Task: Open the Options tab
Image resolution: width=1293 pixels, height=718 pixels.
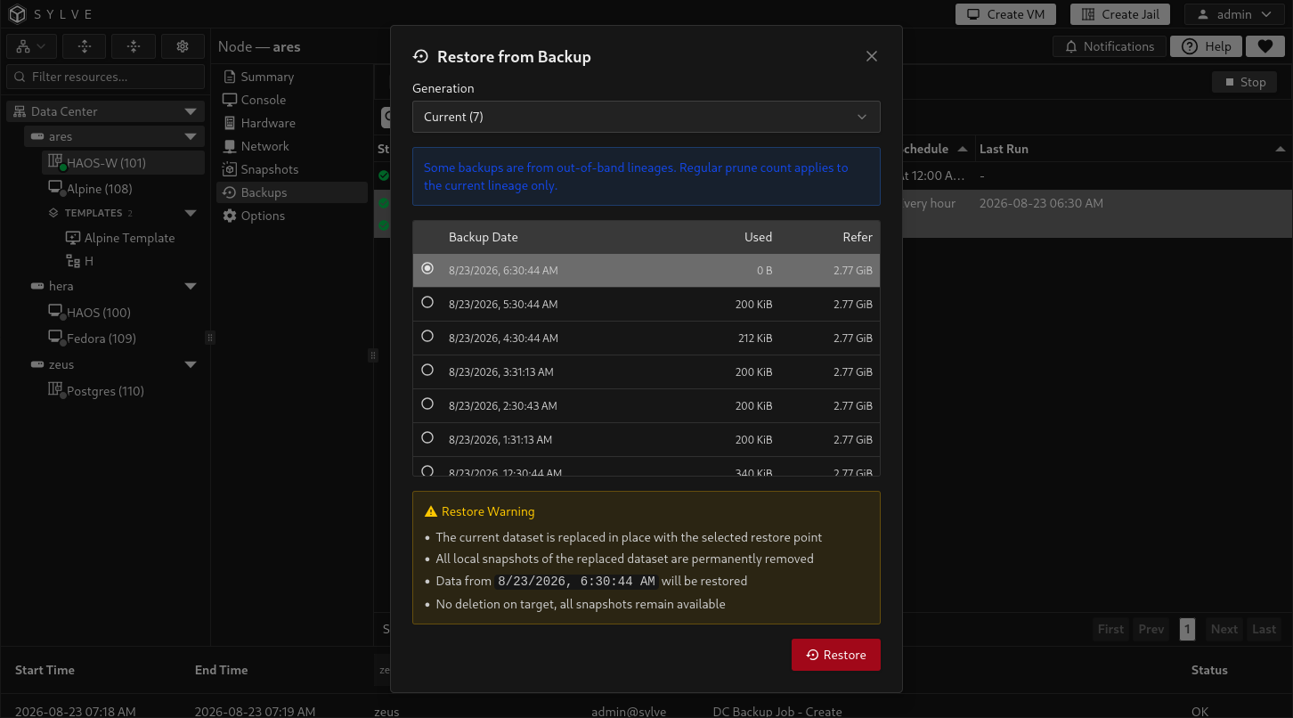Action: [x=292, y=216]
